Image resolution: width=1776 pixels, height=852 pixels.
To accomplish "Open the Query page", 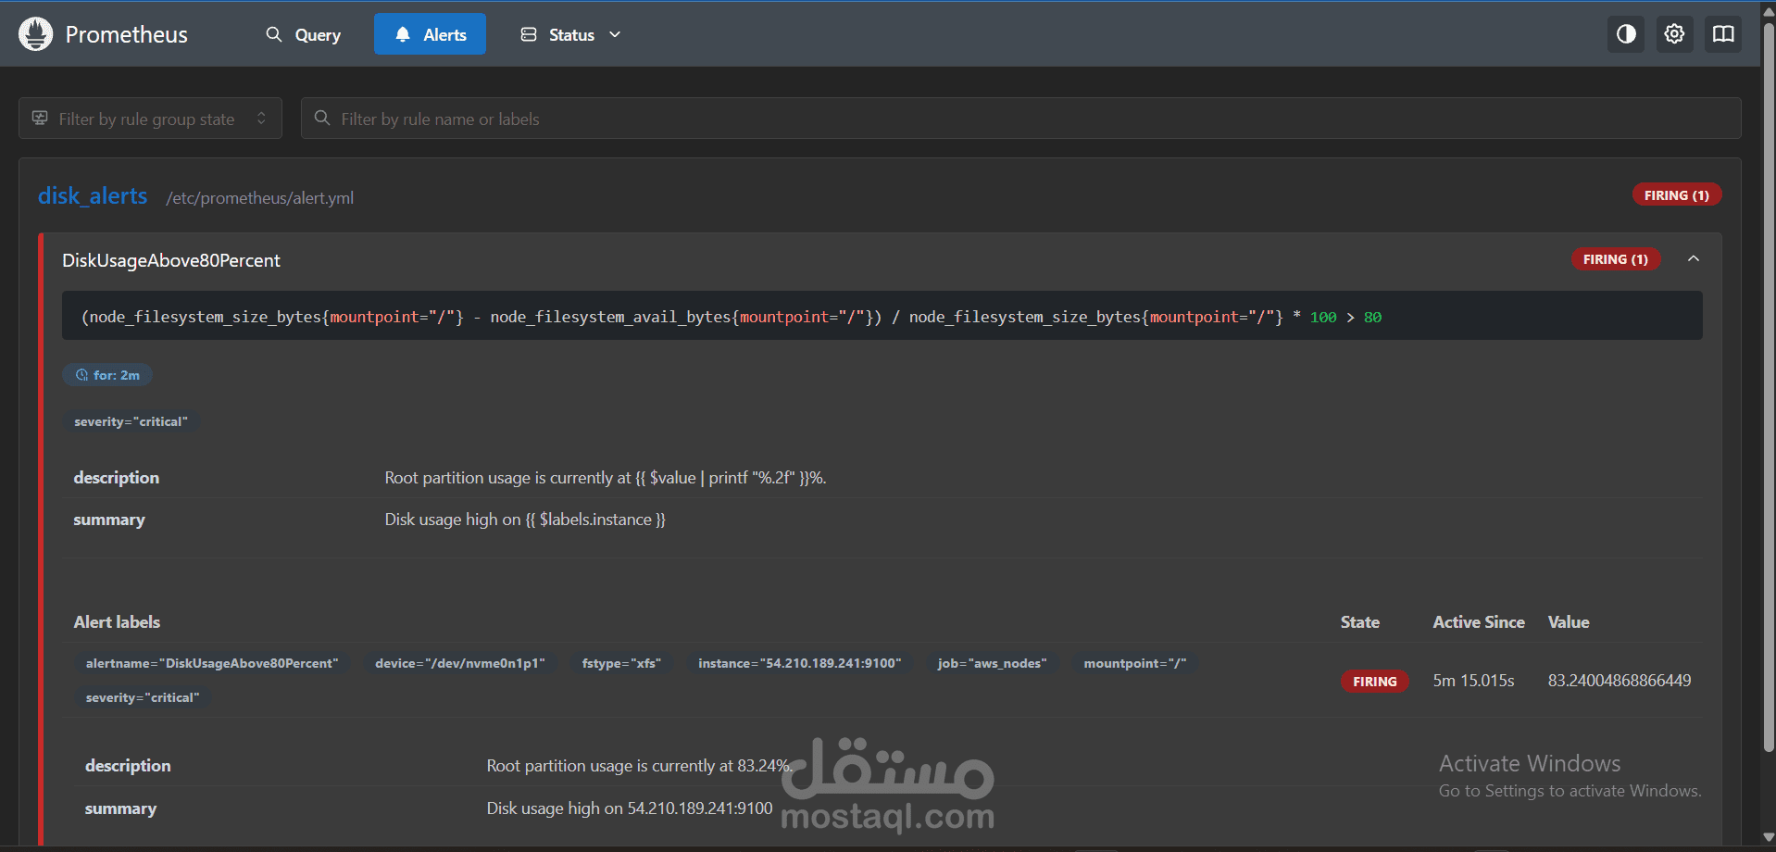I will pos(304,34).
